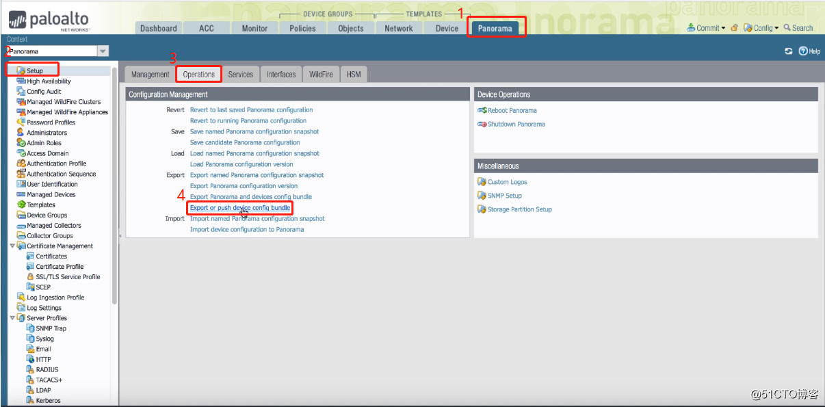
Task: Switch to the Monitor tab
Action: (x=254, y=28)
